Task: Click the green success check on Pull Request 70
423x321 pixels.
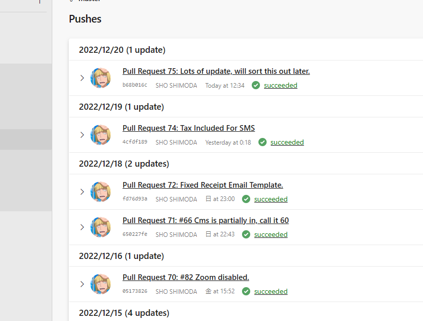Action: tap(246, 291)
